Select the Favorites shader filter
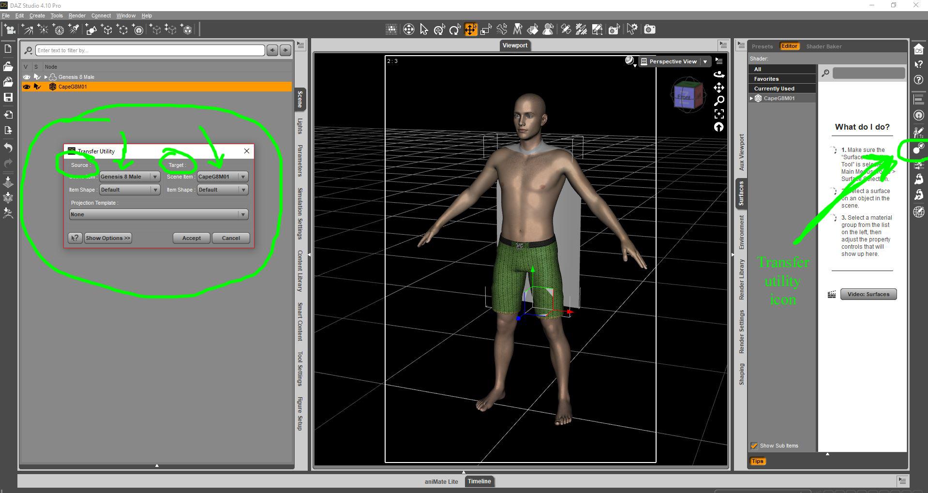 782,79
